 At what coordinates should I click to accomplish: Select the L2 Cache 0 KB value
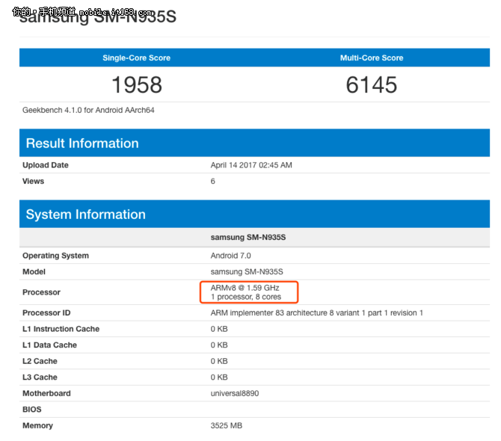(219, 361)
